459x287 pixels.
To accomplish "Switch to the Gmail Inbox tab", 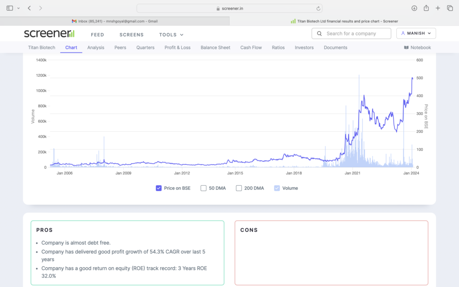I will (115, 21).
